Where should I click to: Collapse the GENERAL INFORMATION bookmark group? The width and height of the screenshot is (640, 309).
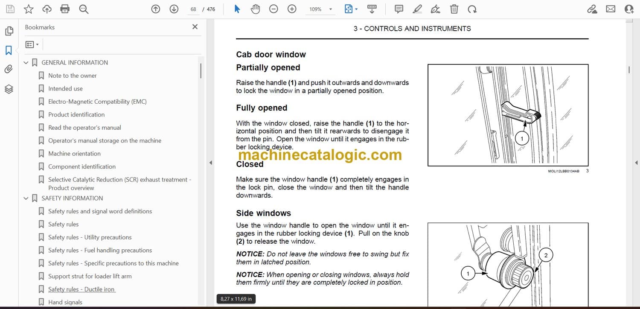[26, 63]
